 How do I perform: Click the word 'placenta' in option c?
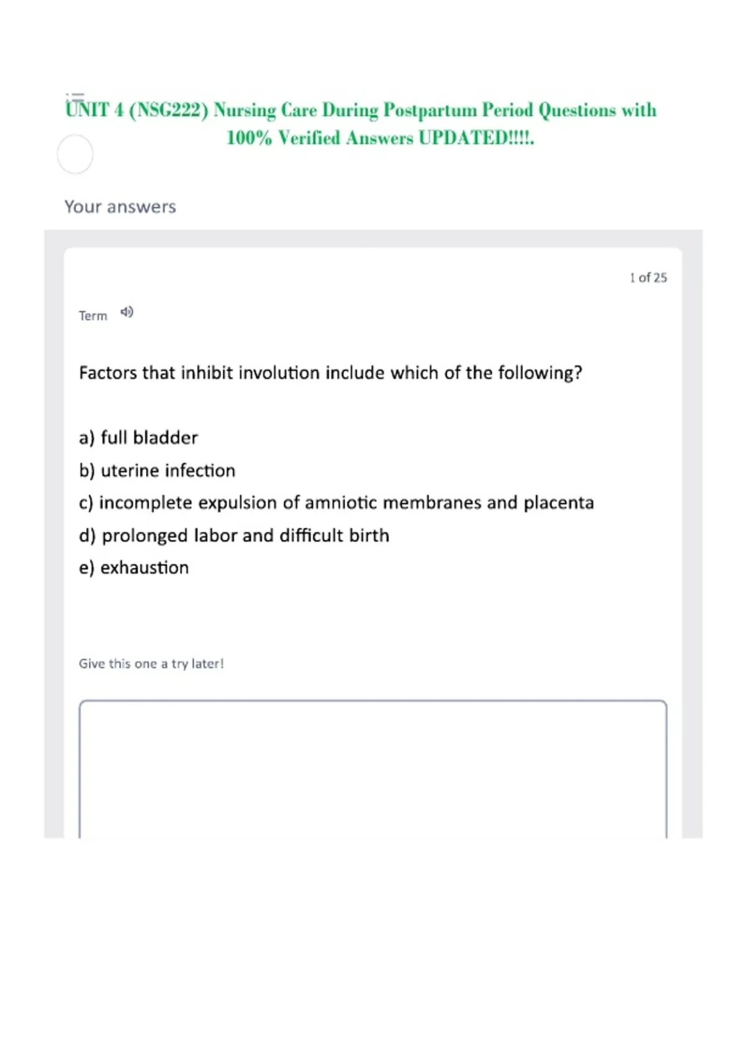coord(559,503)
